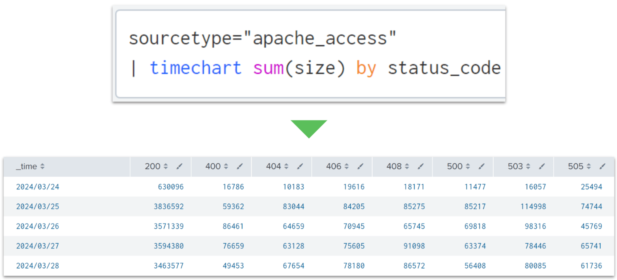Image resolution: width=617 pixels, height=280 pixels.
Task: Click the value 86572
Action: point(414,266)
